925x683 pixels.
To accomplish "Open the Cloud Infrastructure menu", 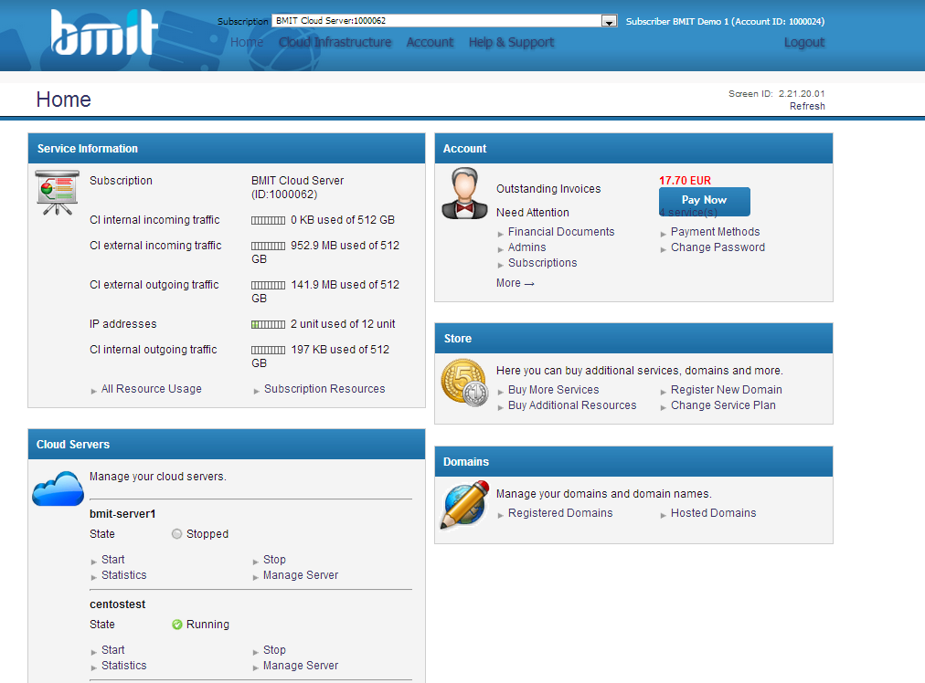I will click(335, 42).
